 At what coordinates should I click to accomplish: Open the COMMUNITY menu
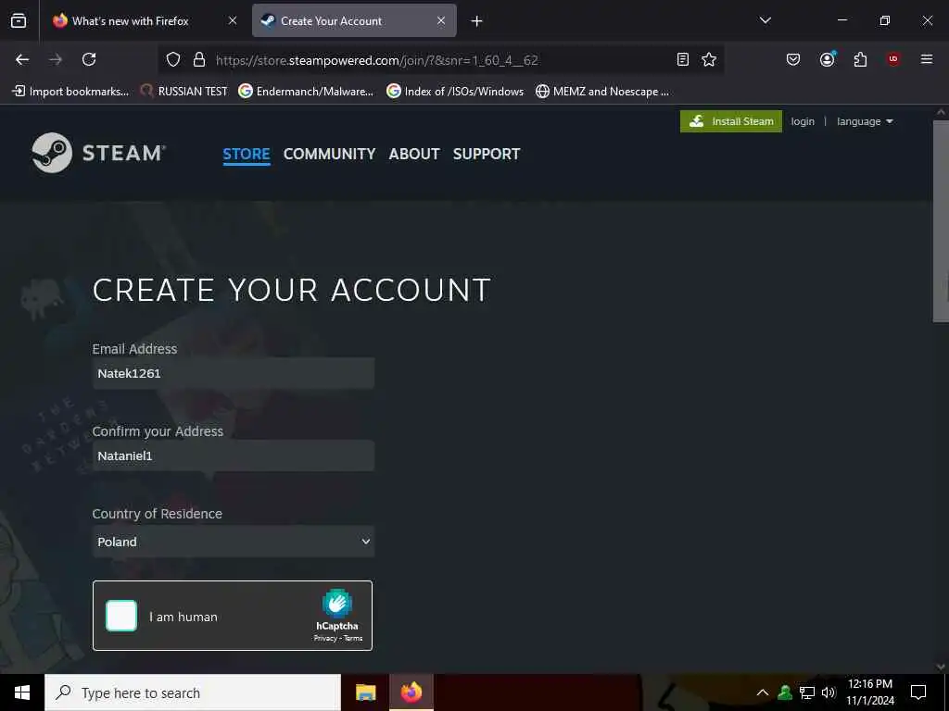[x=329, y=155]
